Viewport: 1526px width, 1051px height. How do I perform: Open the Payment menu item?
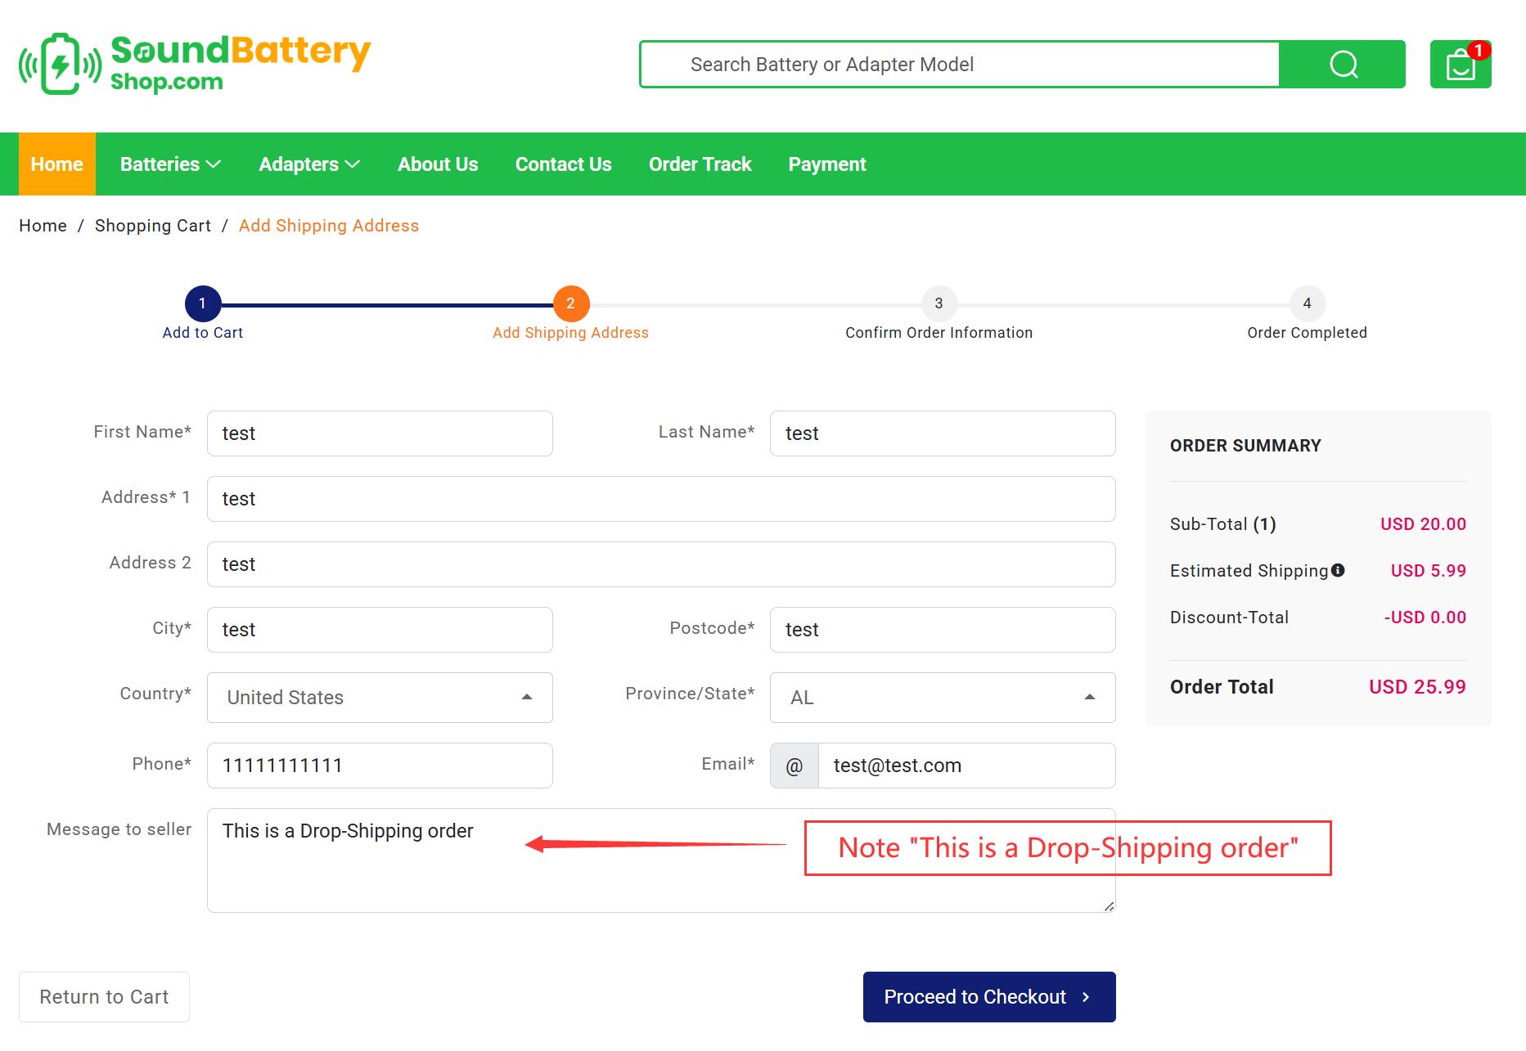[826, 164]
